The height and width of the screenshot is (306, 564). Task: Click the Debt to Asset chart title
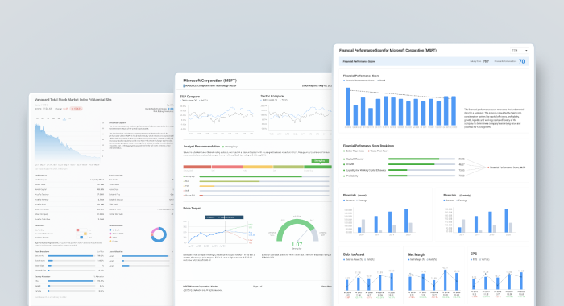coord(354,254)
